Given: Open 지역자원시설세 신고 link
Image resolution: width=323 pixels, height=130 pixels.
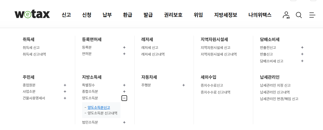Looking at the screenshot, I should [x=216, y=48].
